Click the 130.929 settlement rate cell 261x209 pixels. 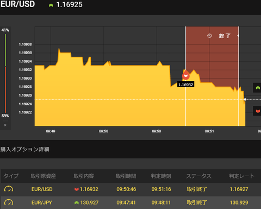(239, 202)
